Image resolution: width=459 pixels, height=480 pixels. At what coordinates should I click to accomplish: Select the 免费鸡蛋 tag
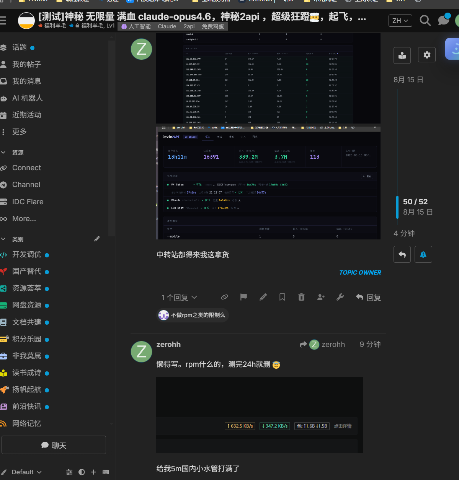click(x=213, y=26)
